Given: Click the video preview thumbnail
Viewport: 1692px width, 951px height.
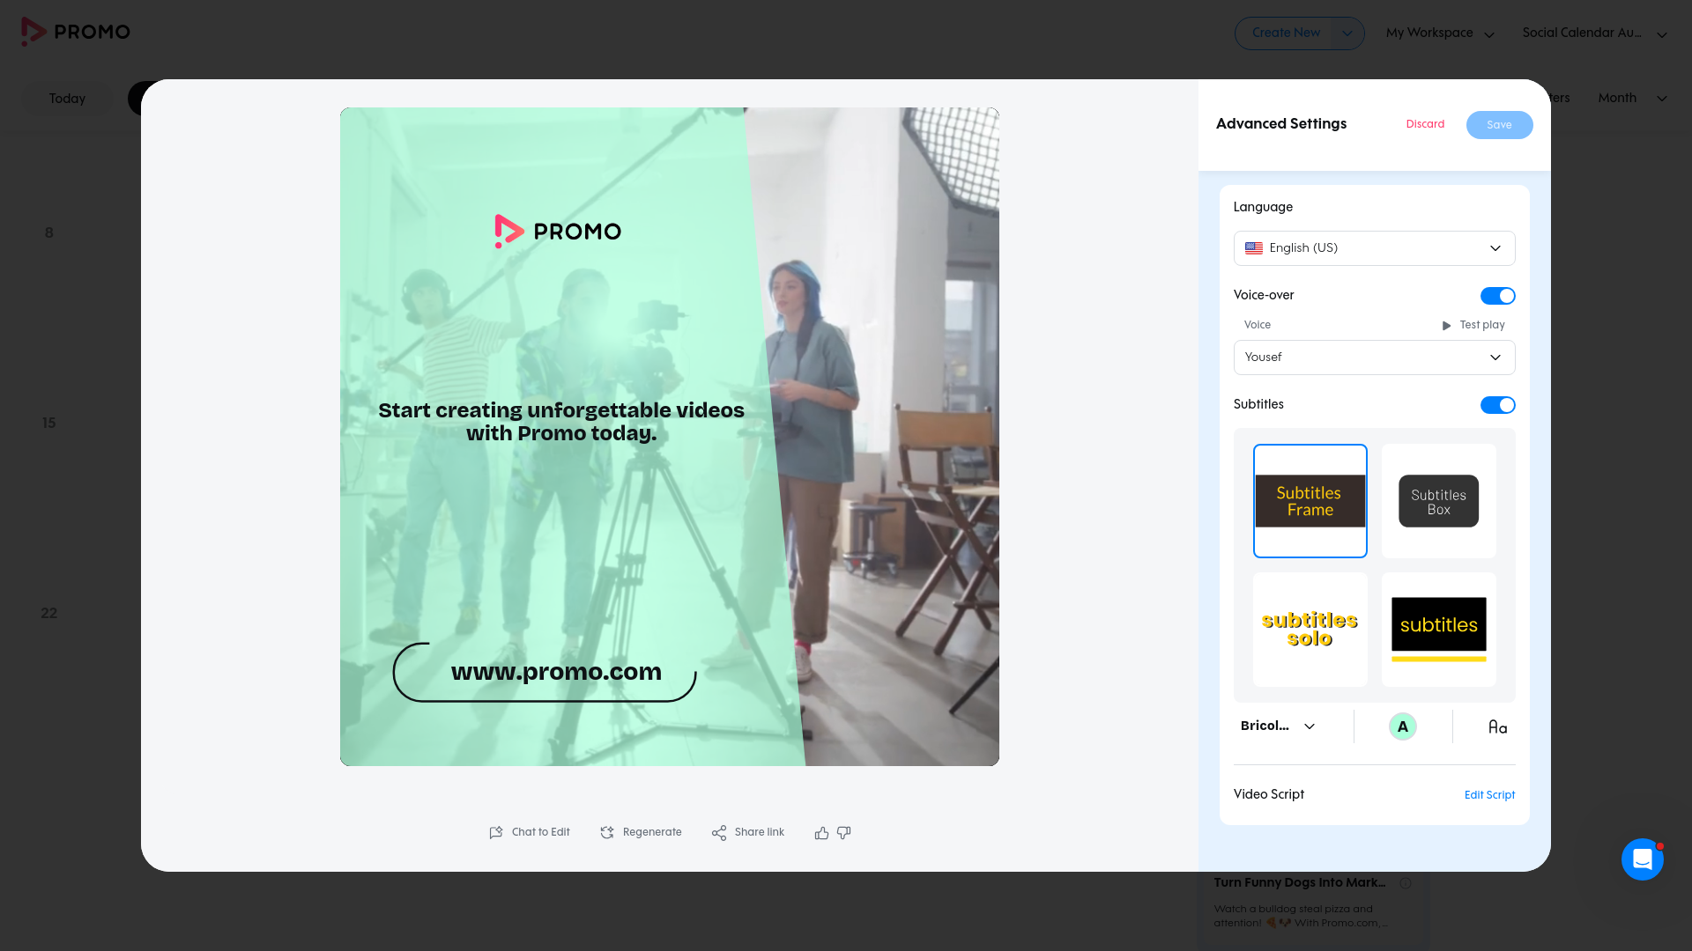Looking at the screenshot, I should tap(670, 437).
